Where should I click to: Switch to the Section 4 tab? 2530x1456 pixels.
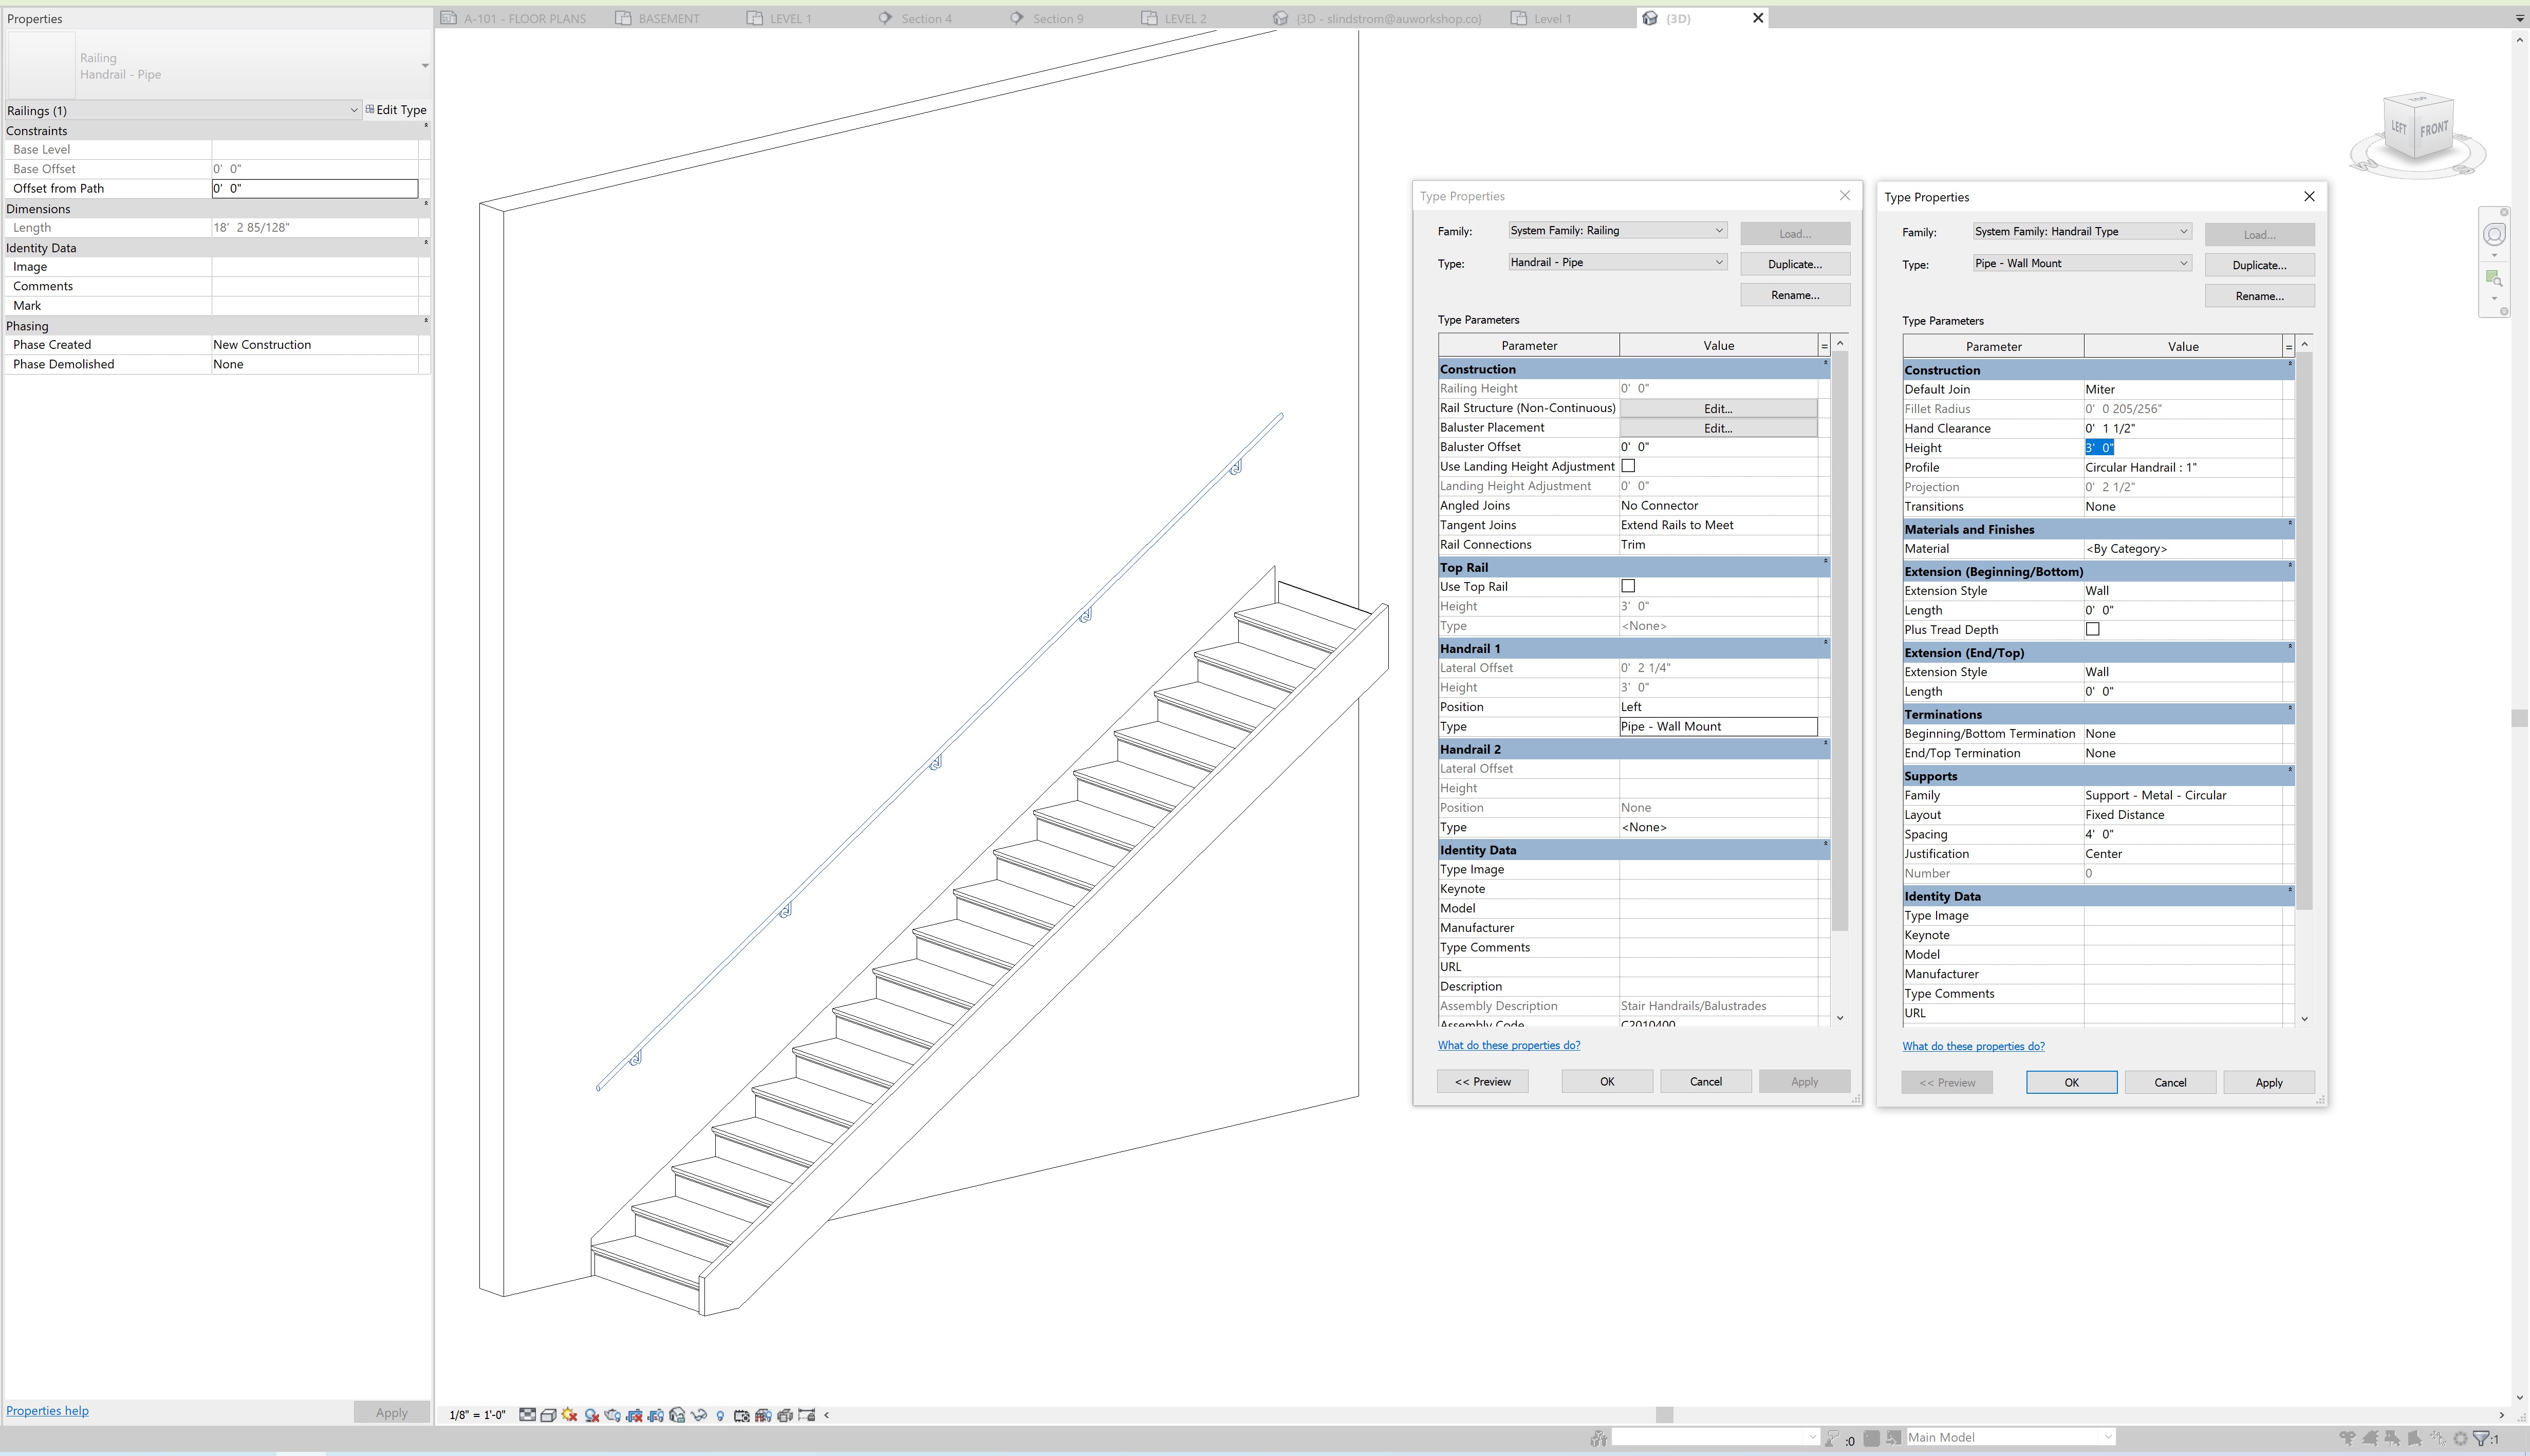pos(915,18)
